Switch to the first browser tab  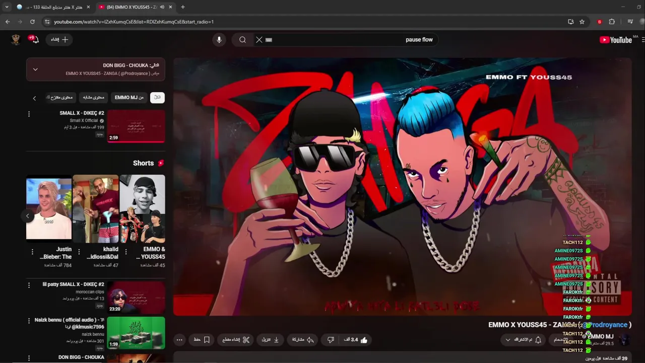(53, 7)
